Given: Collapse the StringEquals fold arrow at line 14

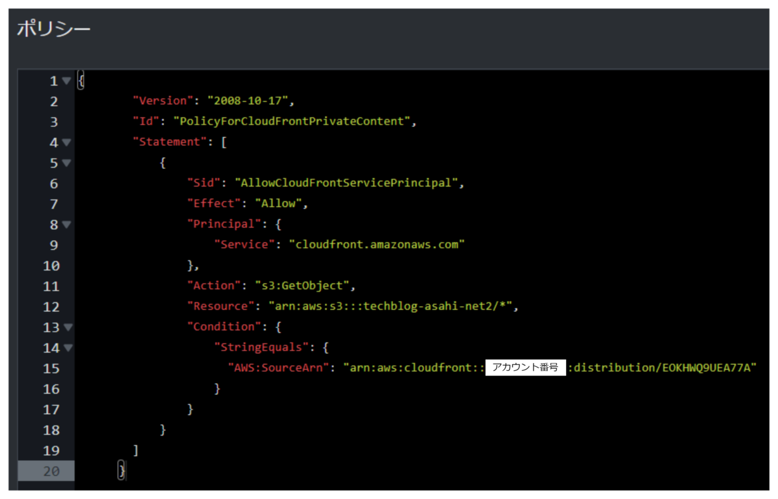Looking at the screenshot, I should 67,348.
